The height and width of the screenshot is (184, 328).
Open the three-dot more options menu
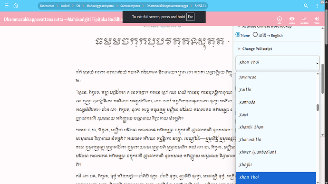pyautogui.click(x=317, y=6)
